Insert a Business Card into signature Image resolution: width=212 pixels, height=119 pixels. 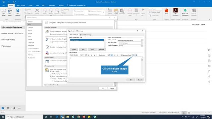126,55
